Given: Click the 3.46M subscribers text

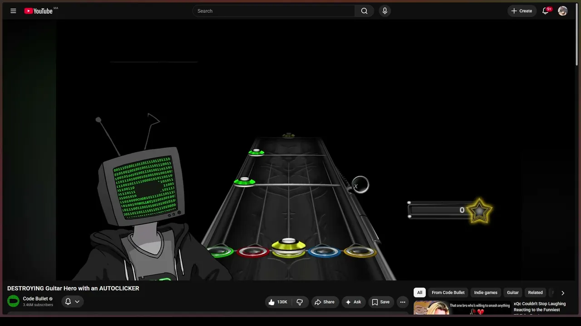Looking at the screenshot, I should tap(38, 305).
